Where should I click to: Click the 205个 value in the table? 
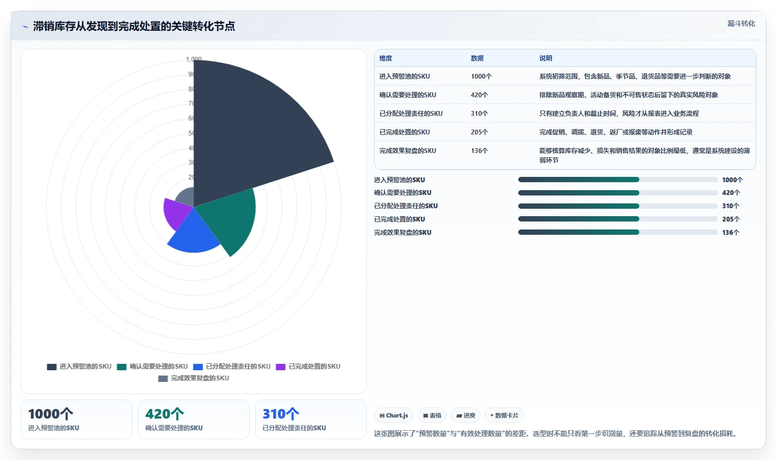[479, 132]
